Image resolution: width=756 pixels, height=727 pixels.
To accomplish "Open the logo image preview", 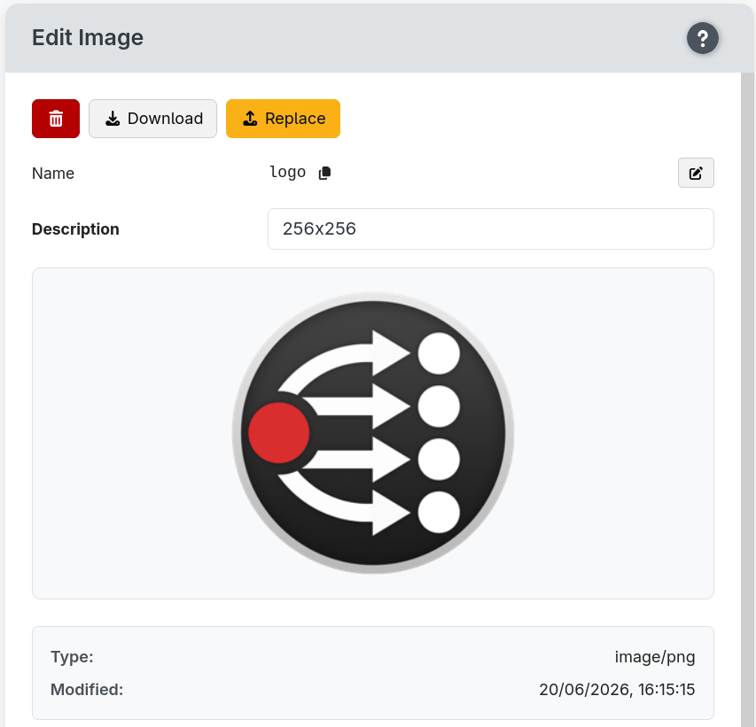I will click(x=373, y=433).
